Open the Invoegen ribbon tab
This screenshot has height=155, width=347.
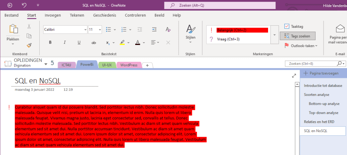click(53, 15)
